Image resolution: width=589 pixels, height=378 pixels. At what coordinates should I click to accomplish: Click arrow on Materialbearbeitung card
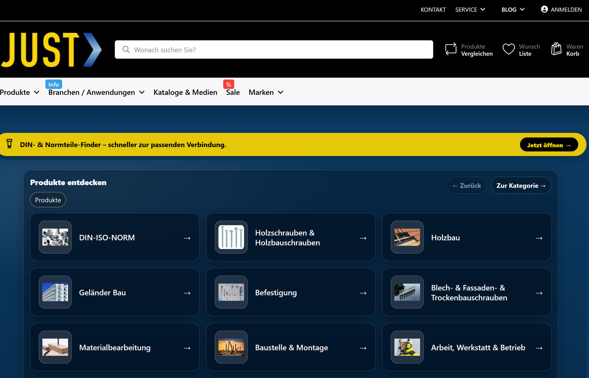[187, 348]
